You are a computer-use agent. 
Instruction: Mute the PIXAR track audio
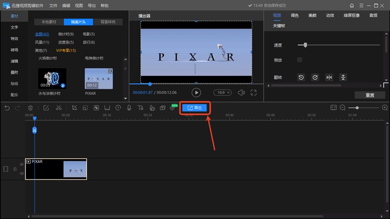click(22, 173)
